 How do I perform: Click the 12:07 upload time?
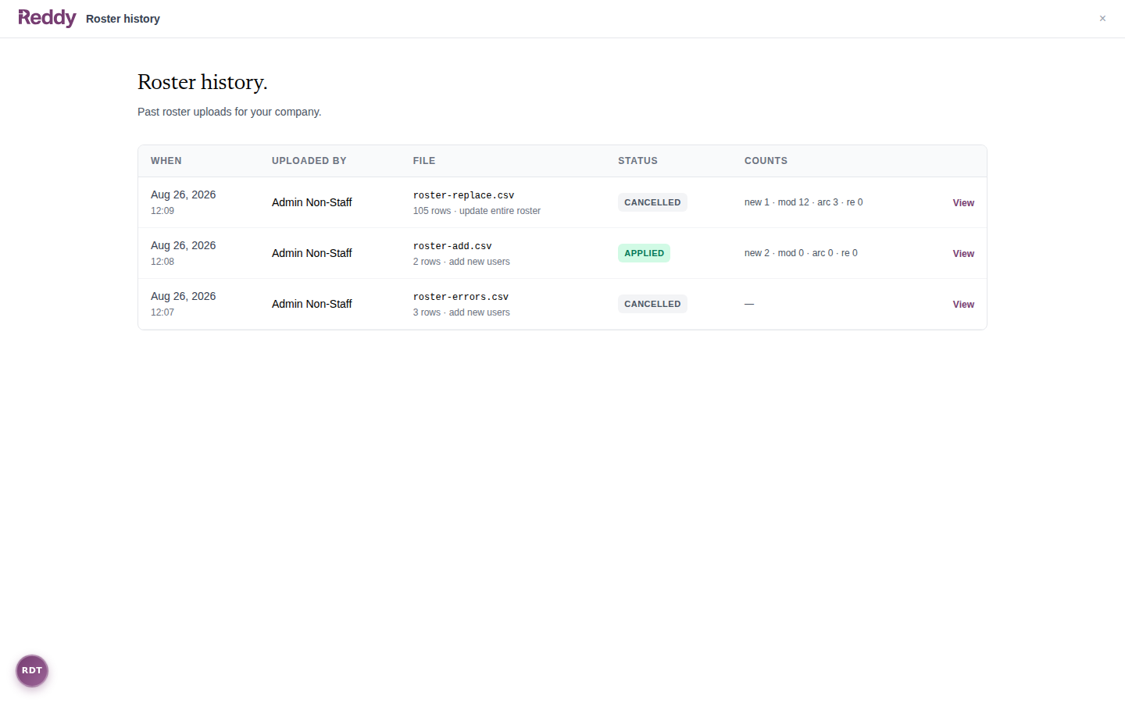point(162,312)
